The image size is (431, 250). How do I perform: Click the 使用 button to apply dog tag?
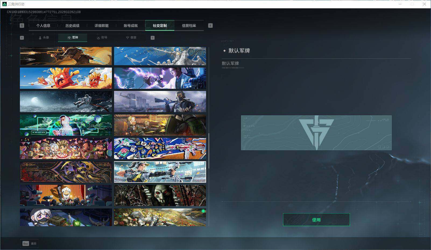pyautogui.click(x=316, y=220)
